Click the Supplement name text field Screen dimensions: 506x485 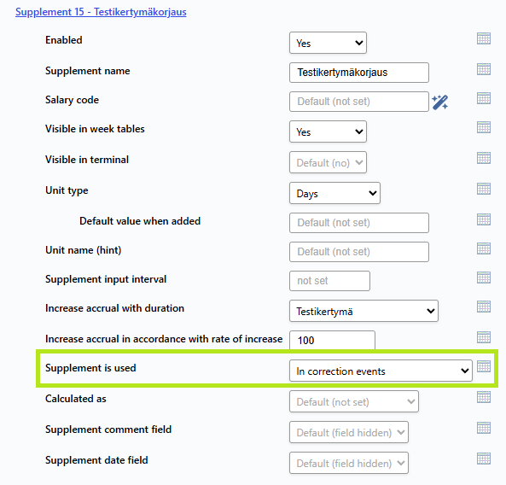coord(359,73)
